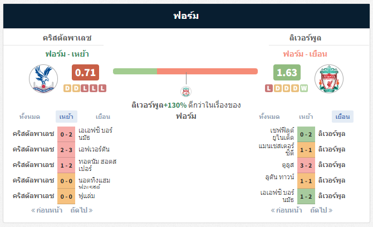This screenshot has height=227, width=373.
Task: Select เหย้า tab under Liverpool
Action: point(306,117)
